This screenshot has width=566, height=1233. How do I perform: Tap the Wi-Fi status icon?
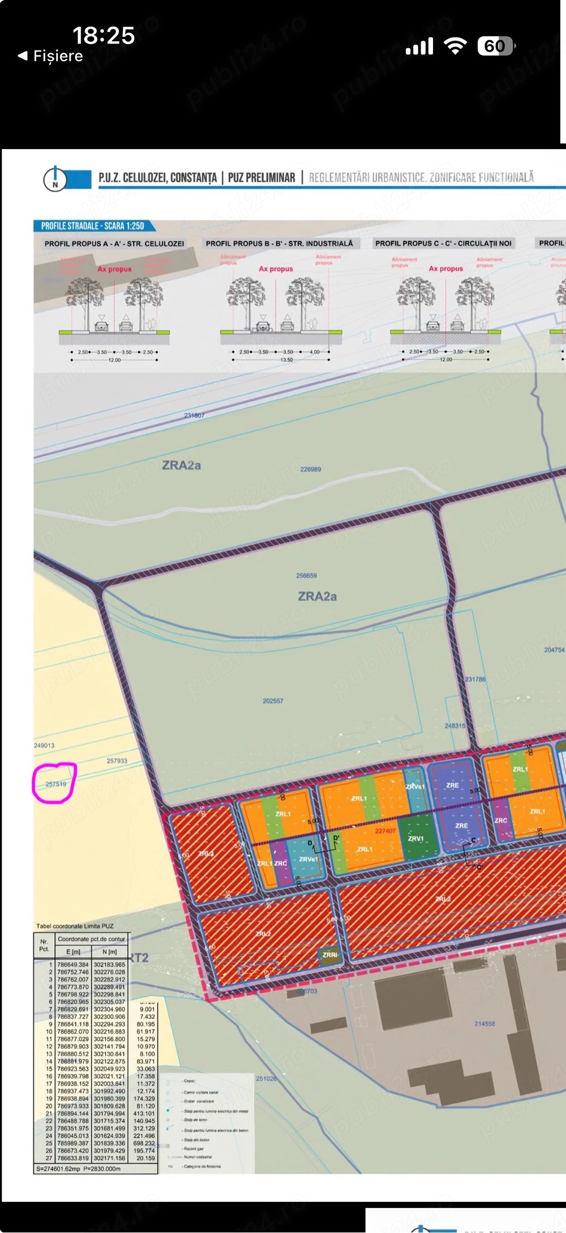(x=455, y=46)
